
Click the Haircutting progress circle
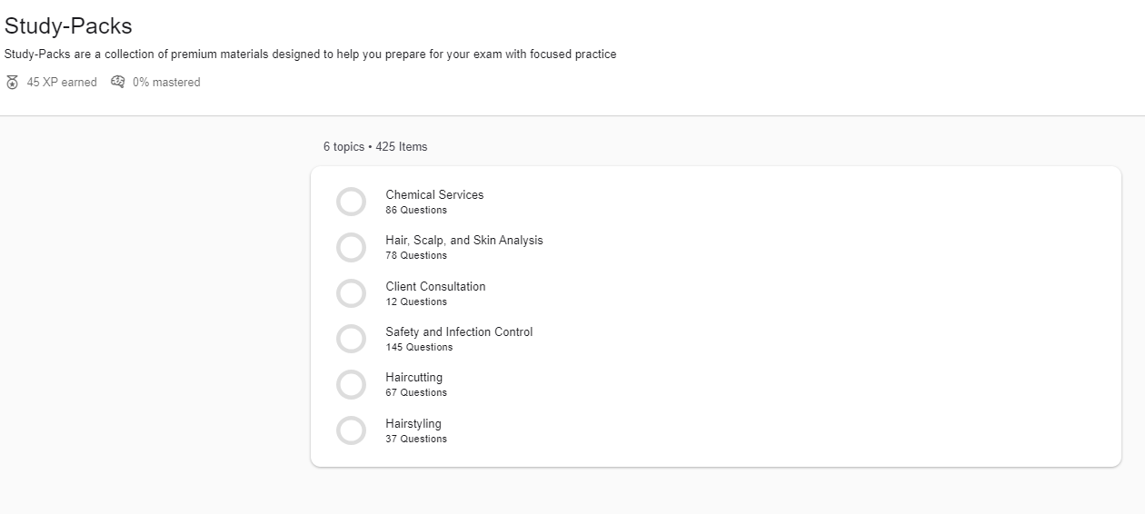pyautogui.click(x=351, y=384)
